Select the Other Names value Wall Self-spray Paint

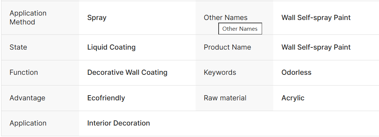coord(316,18)
